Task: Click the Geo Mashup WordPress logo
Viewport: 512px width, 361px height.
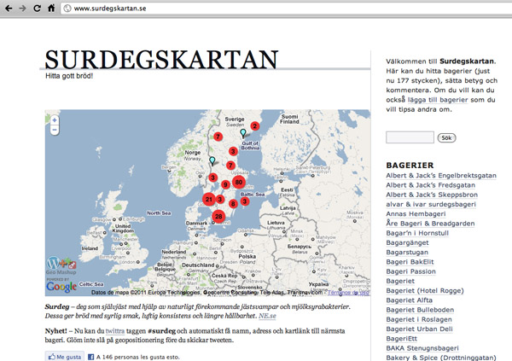Action: [x=61, y=265]
